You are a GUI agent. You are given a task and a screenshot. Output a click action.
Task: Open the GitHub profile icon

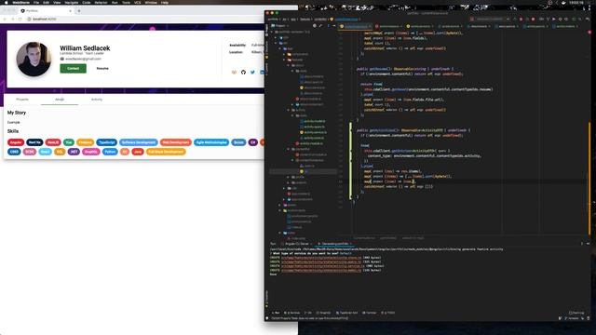point(243,73)
